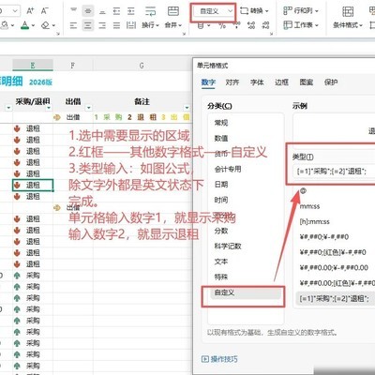
Task: Align text right
Action: pyautogui.click(x=102, y=25)
